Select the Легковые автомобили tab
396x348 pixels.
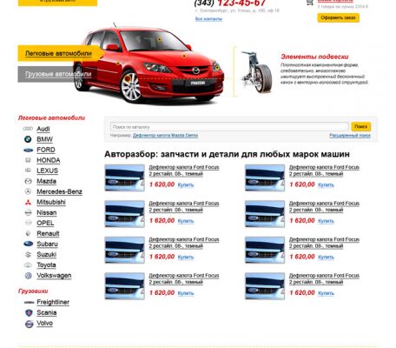(58, 53)
